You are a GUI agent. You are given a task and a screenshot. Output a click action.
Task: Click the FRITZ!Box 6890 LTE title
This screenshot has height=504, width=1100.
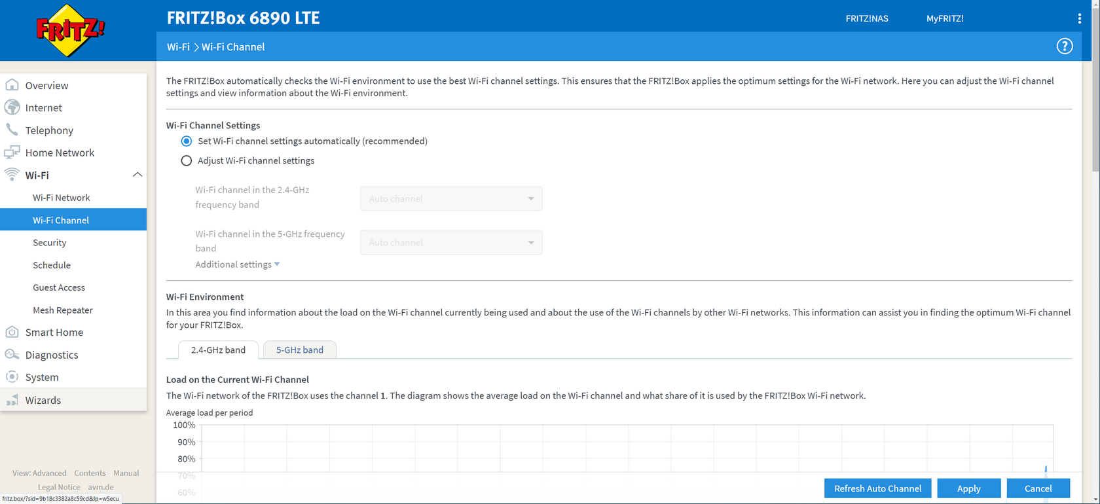click(243, 18)
